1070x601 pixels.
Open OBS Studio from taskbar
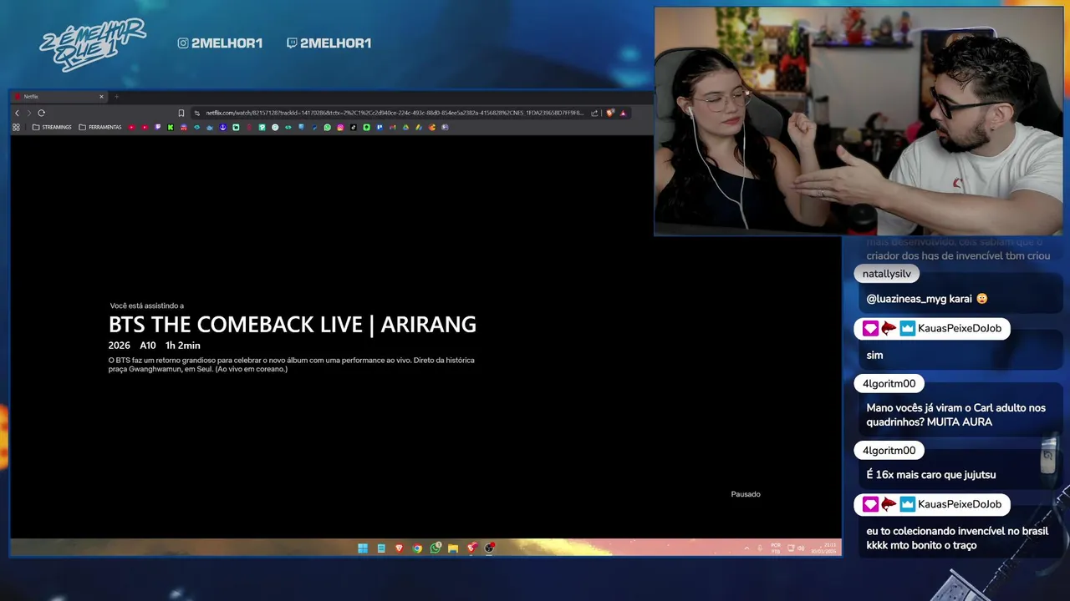[x=490, y=548]
